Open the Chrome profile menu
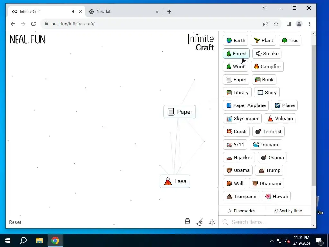 [299, 24]
